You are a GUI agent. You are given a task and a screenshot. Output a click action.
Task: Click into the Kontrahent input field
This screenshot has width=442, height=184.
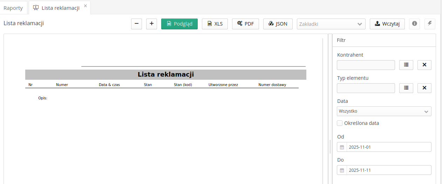pos(366,65)
